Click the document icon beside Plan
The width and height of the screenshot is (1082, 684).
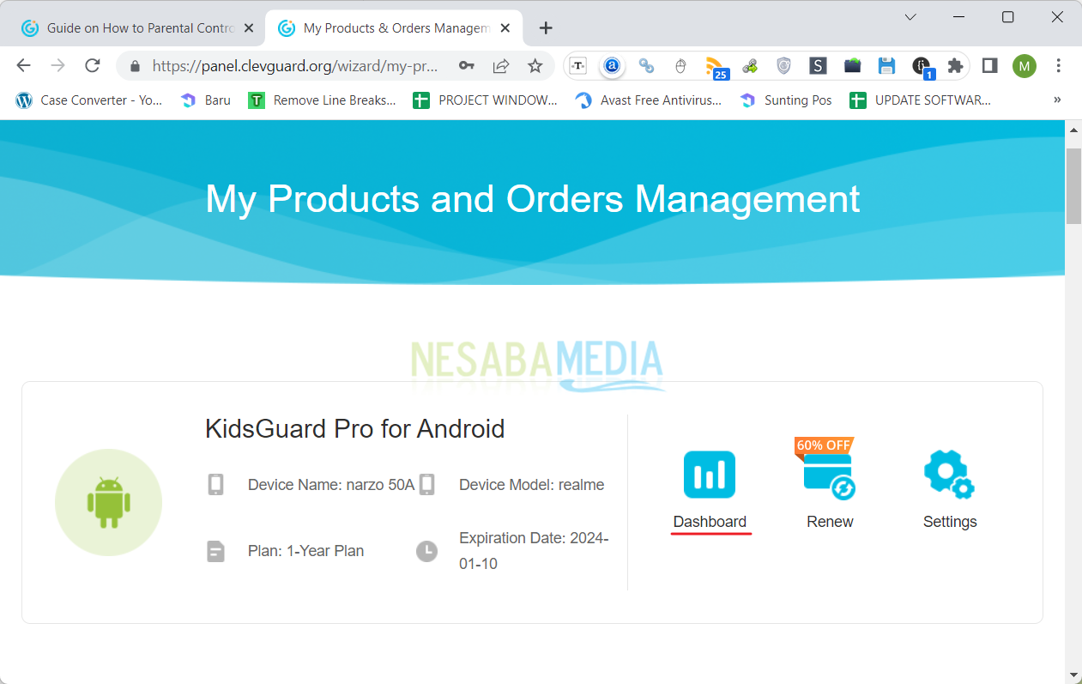215,551
